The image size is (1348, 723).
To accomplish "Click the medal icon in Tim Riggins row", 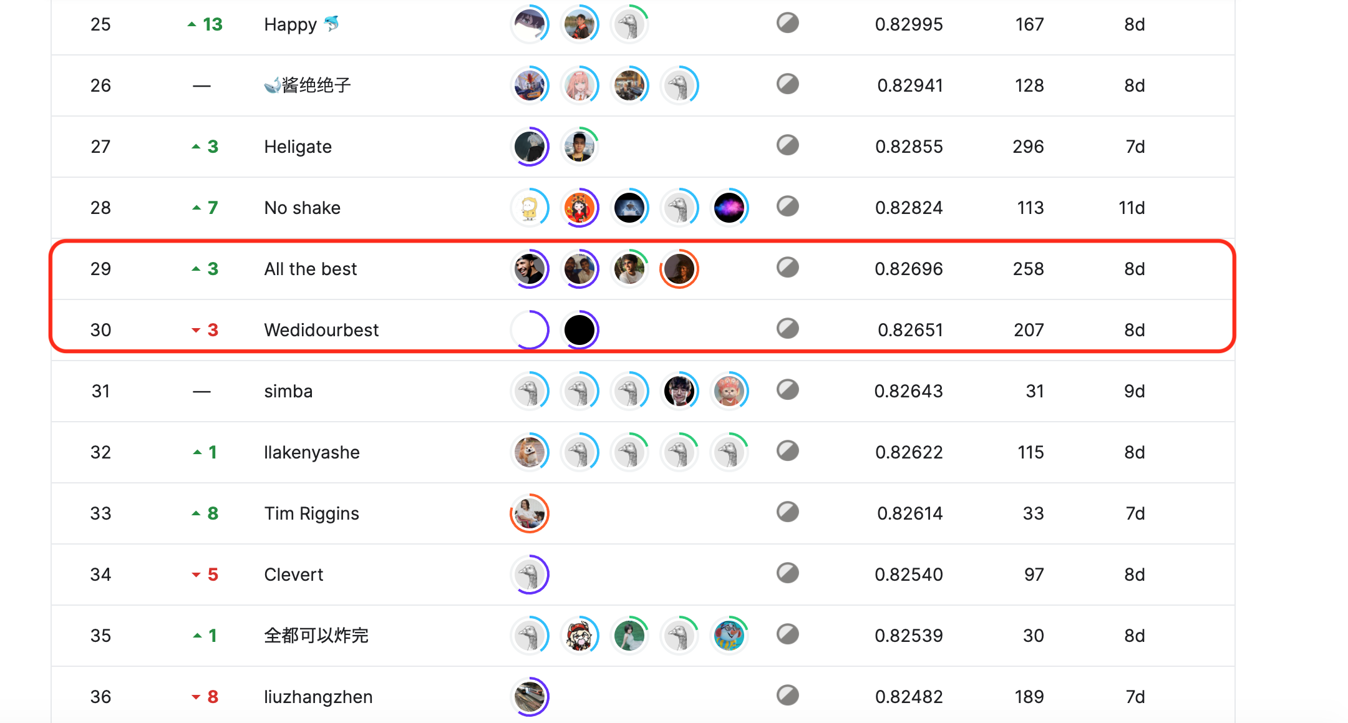I will 787,512.
